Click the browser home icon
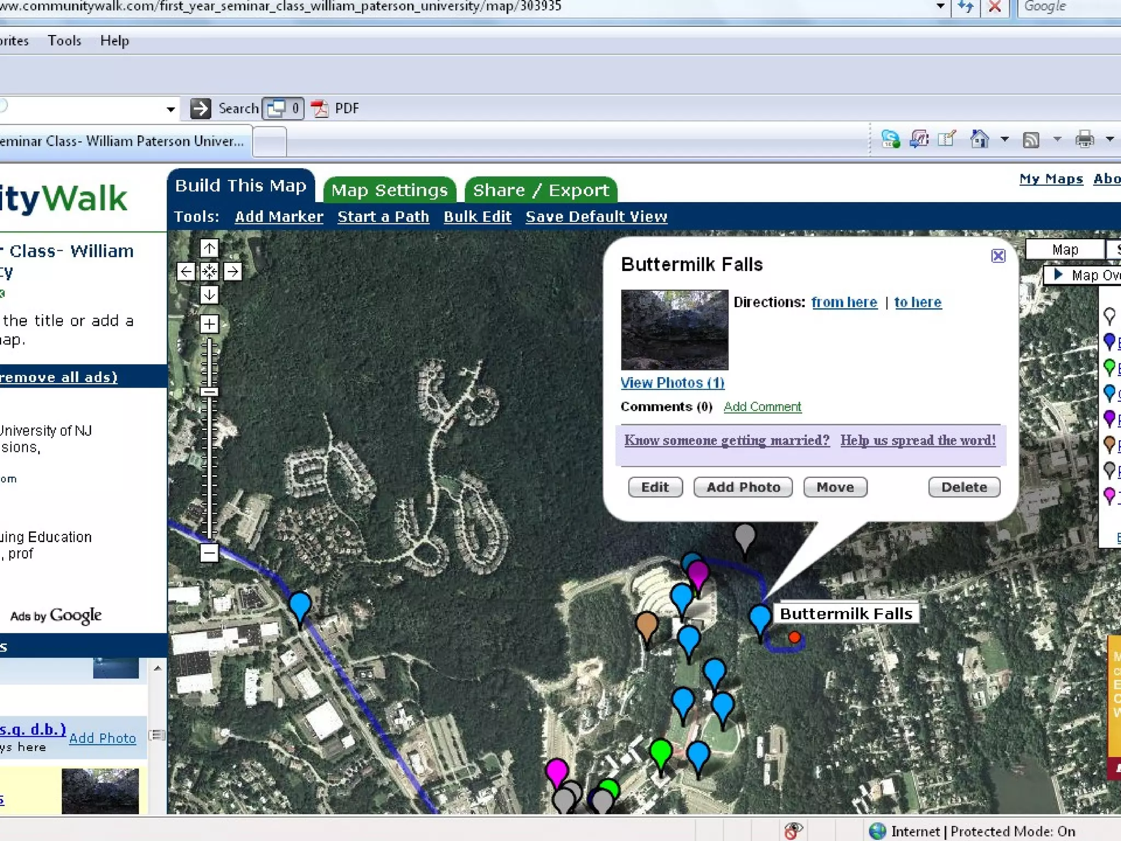 pos(979,139)
